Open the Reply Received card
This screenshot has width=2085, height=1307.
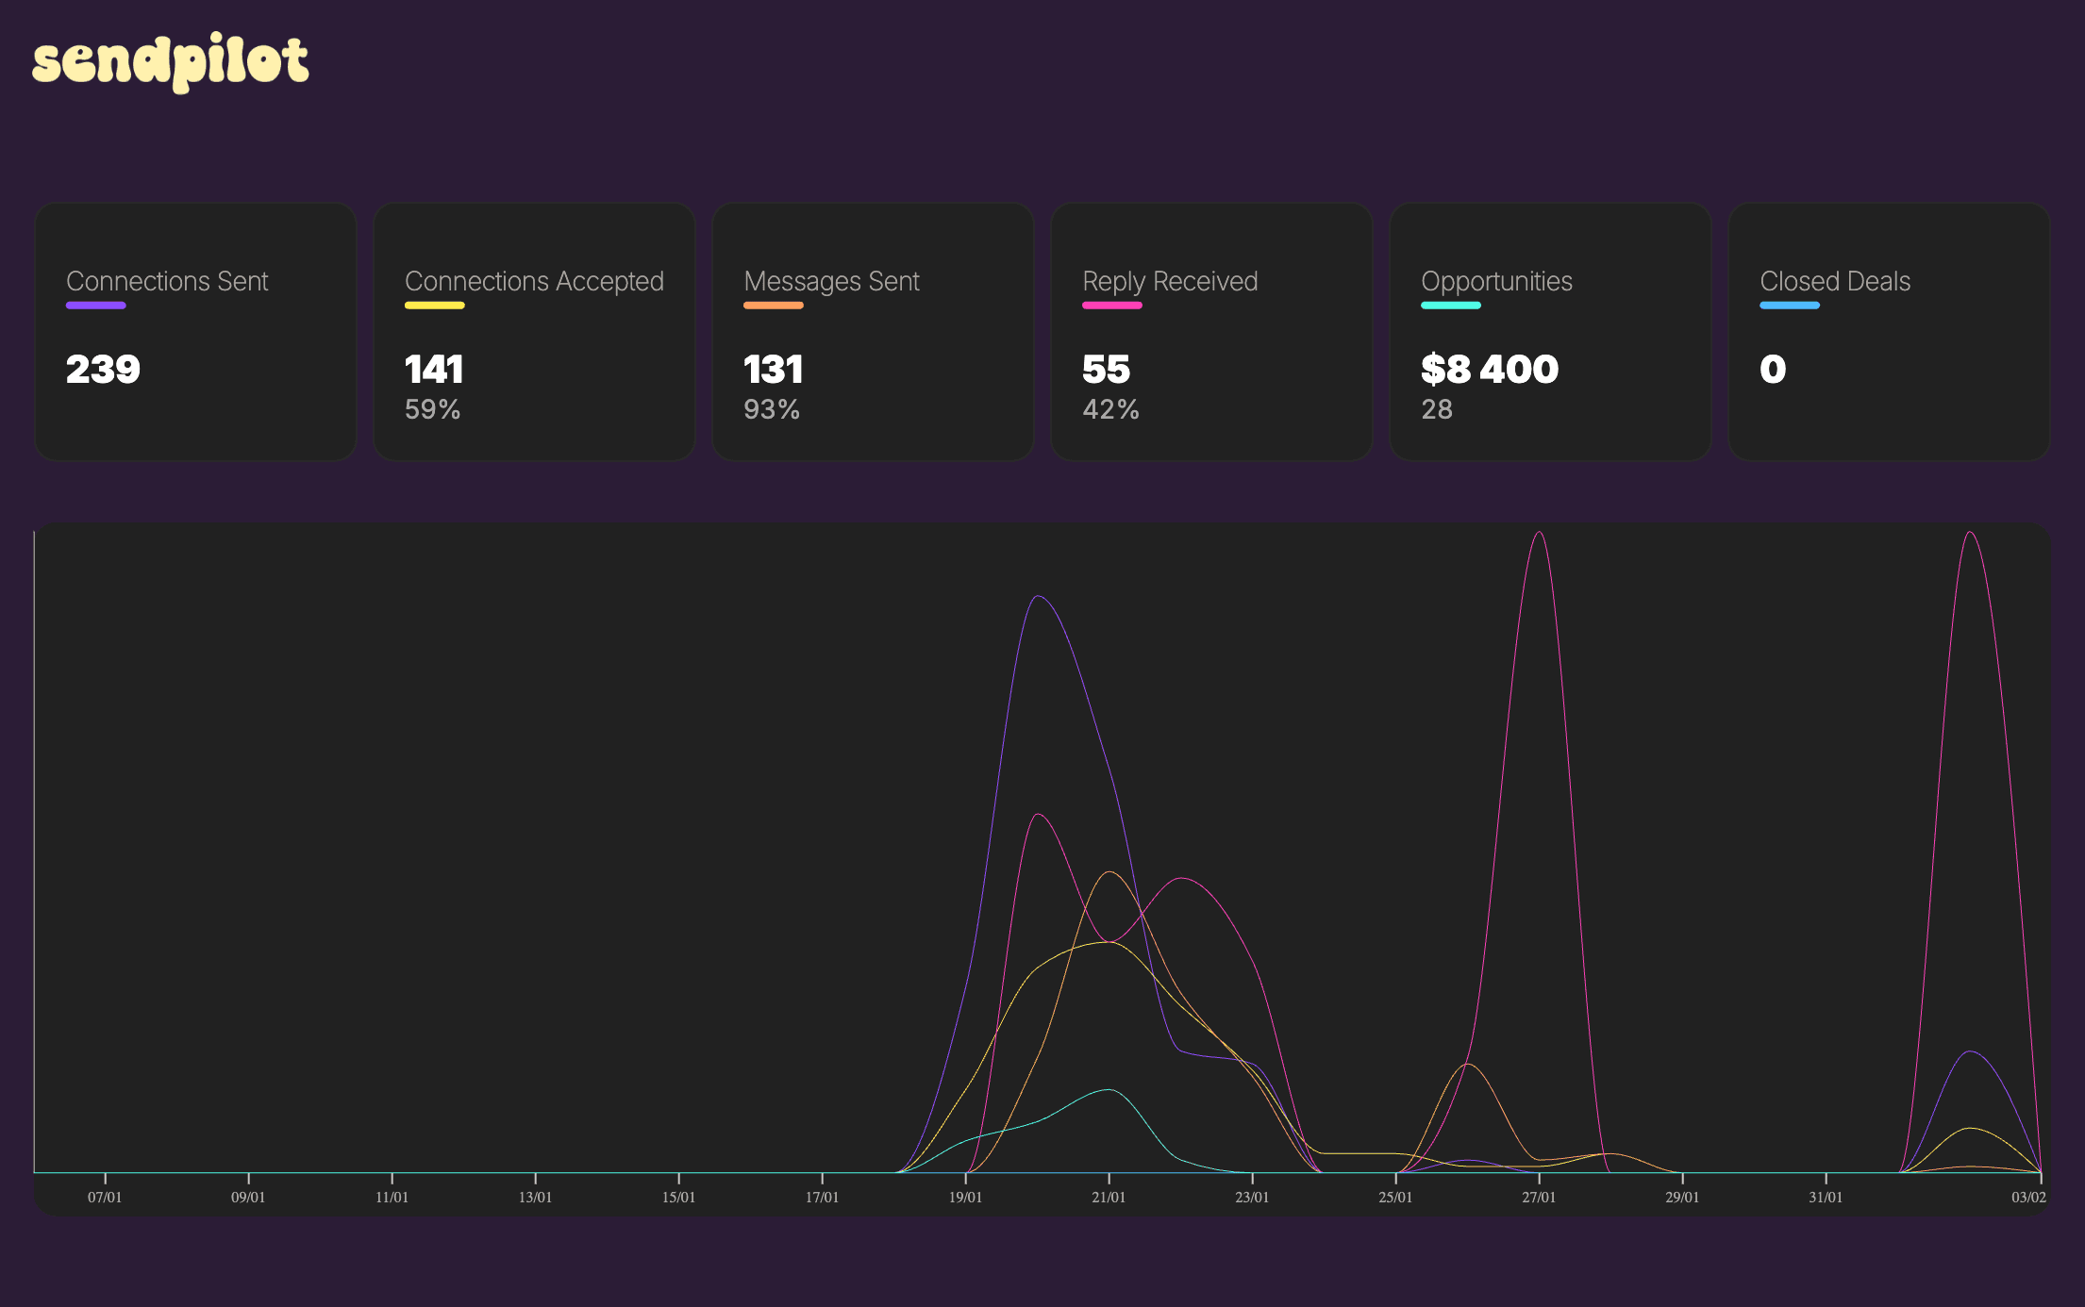pos(1211,332)
